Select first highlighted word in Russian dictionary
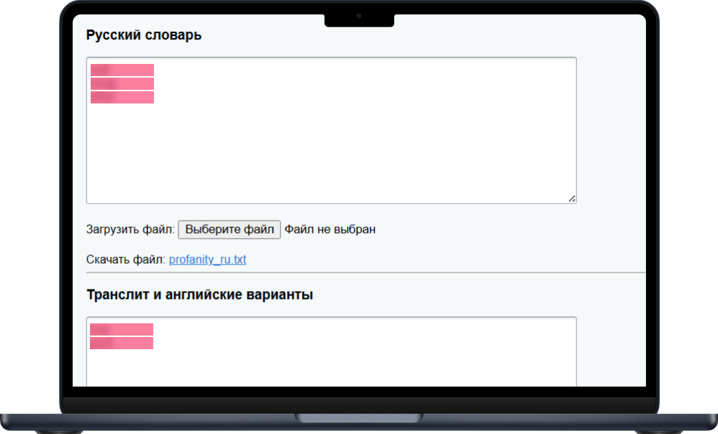The image size is (718, 434). point(122,70)
